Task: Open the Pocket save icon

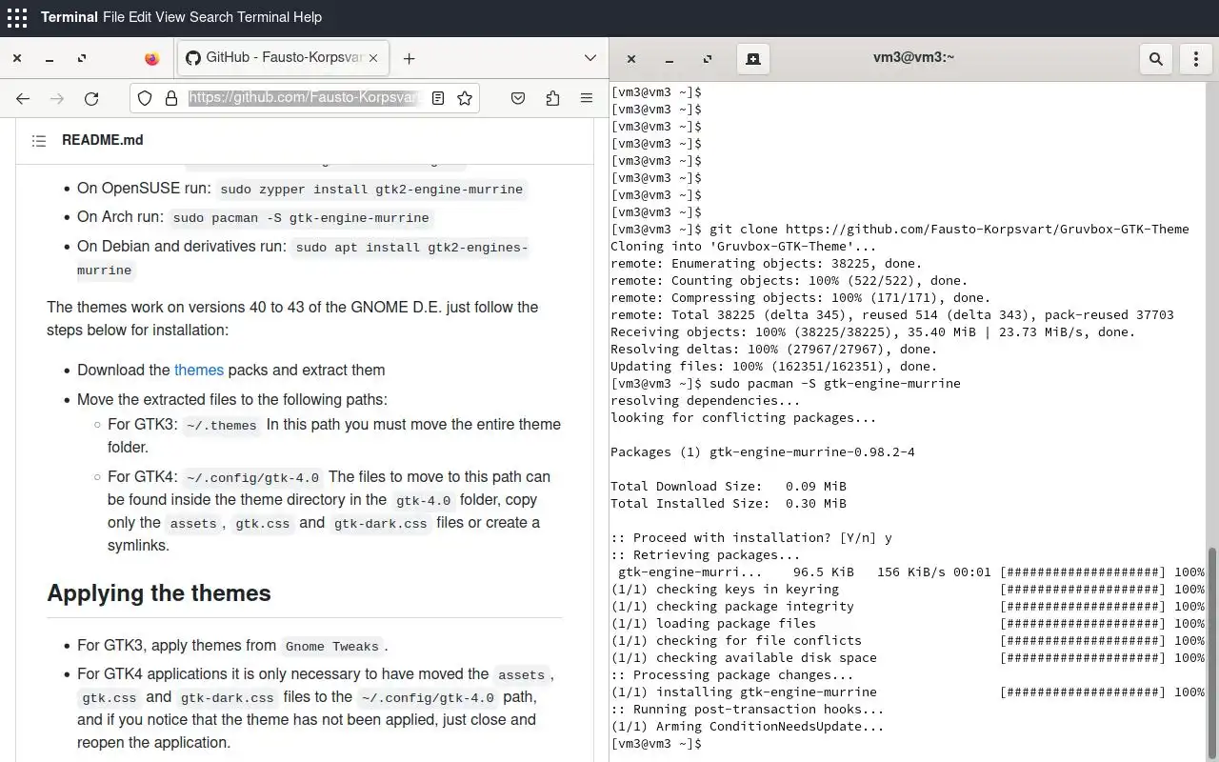Action: click(518, 98)
